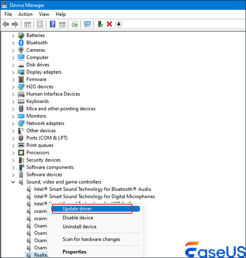Click the Forward arrow toolbar icon

tap(15, 24)
